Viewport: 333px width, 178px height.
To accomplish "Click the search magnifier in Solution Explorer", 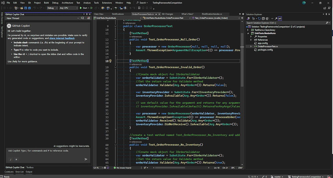I will 327,23.
